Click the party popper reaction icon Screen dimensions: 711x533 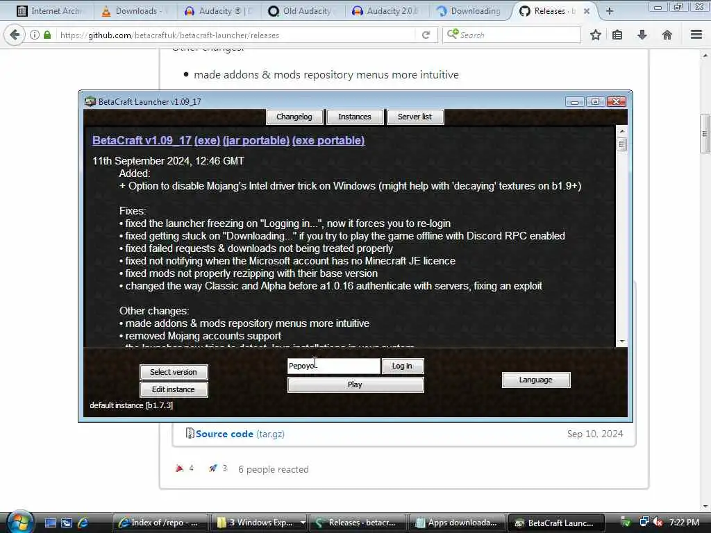click(180, 468)
